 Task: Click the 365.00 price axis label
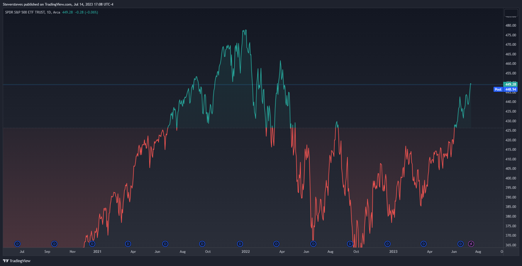pos(511,245)
